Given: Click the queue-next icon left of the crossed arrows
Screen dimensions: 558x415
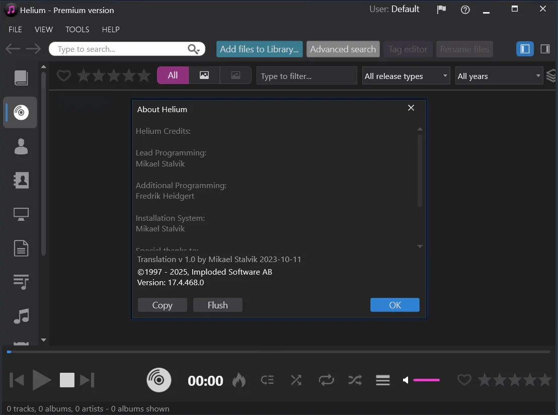Looking at the screenshot, I should [267, 380].
